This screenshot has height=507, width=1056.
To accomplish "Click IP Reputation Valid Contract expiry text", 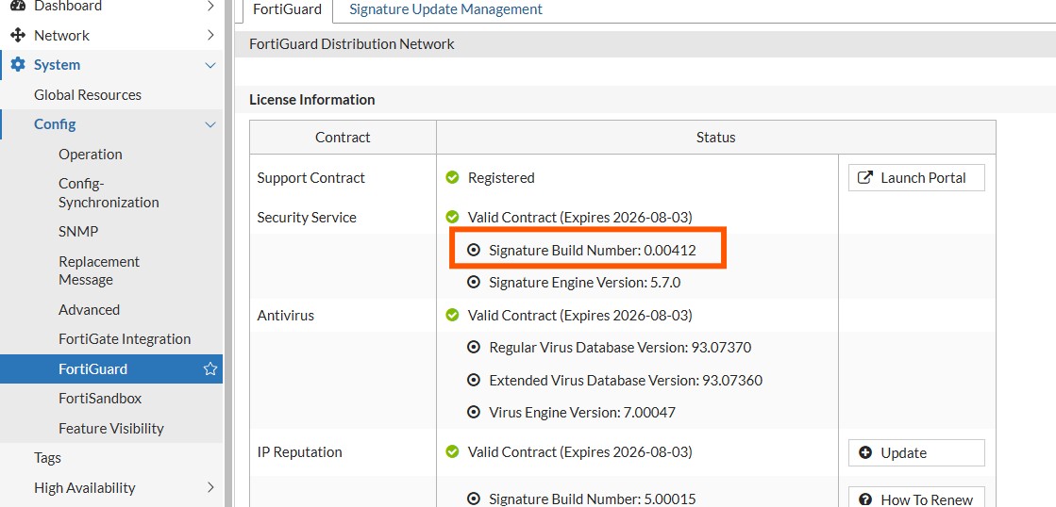I will (x=579, y=451).
